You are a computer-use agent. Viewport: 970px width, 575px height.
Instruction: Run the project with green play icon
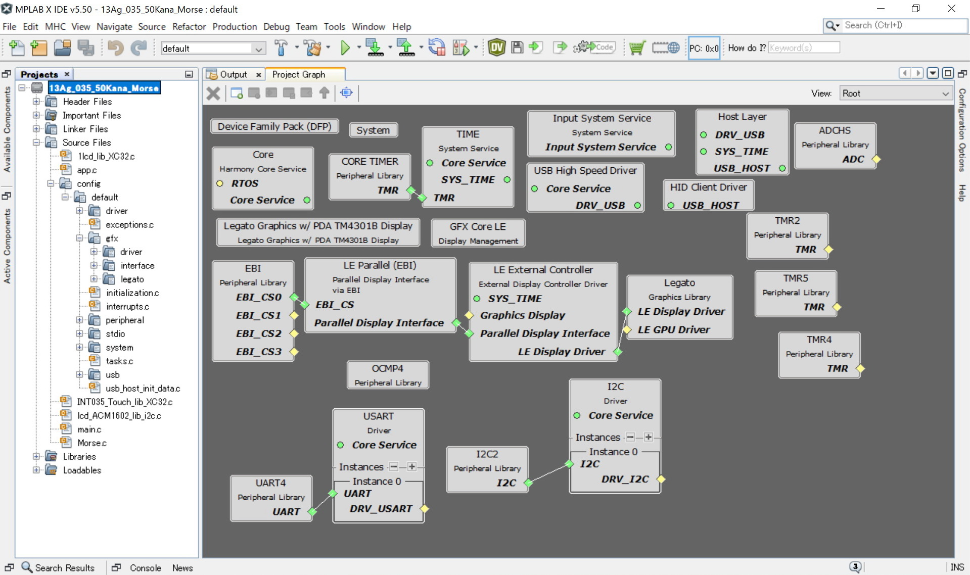click(345, 48)
